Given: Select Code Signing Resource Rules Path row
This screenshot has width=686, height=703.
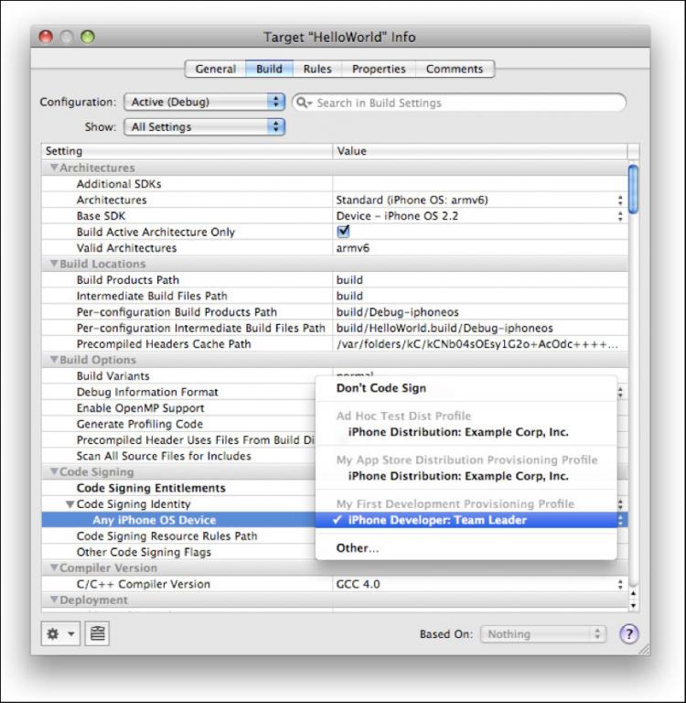Looking at the screenshot, I should pos(178,536).
